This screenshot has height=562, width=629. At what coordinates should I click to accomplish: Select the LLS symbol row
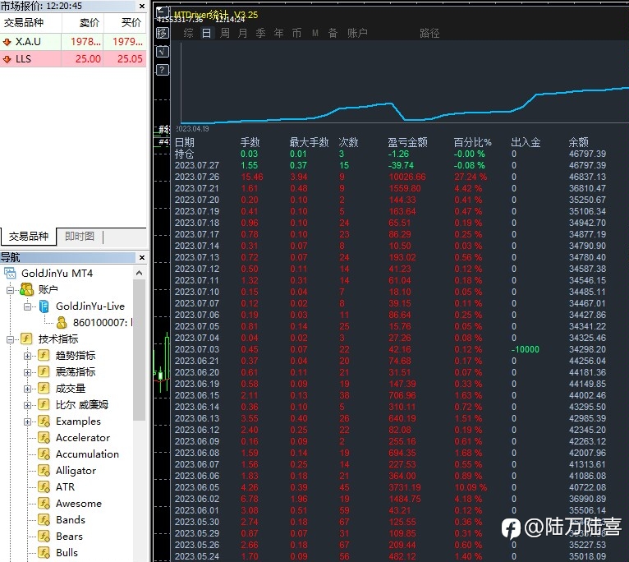point(73,58)
